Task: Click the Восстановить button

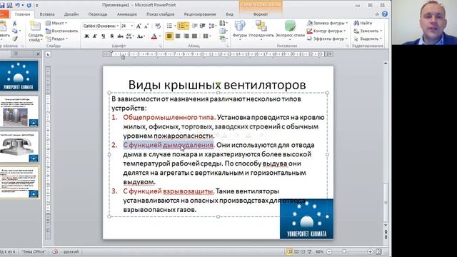Action: (62, 31)
